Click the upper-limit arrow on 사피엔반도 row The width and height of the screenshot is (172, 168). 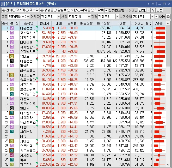(x=53, y=47)
